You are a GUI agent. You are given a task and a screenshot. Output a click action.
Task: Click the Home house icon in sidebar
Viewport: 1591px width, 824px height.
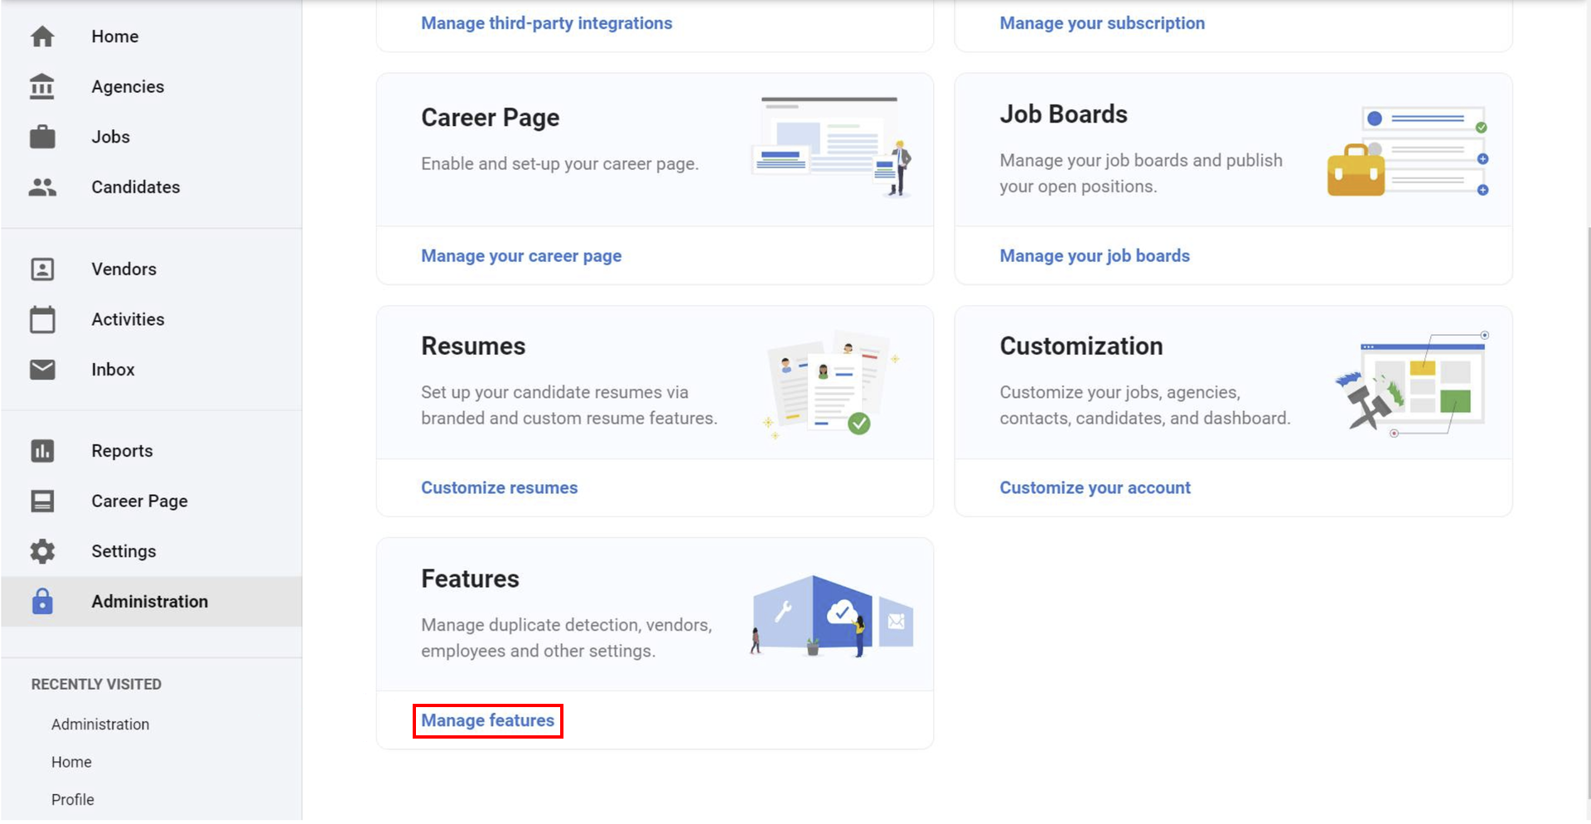point(42,36)
